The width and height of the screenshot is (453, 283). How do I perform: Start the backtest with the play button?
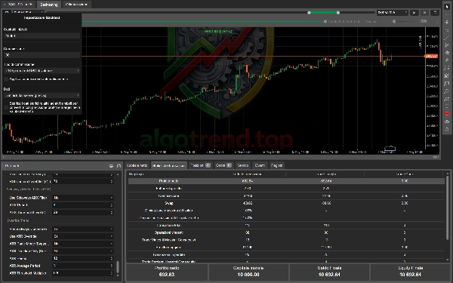pos(414,13)
